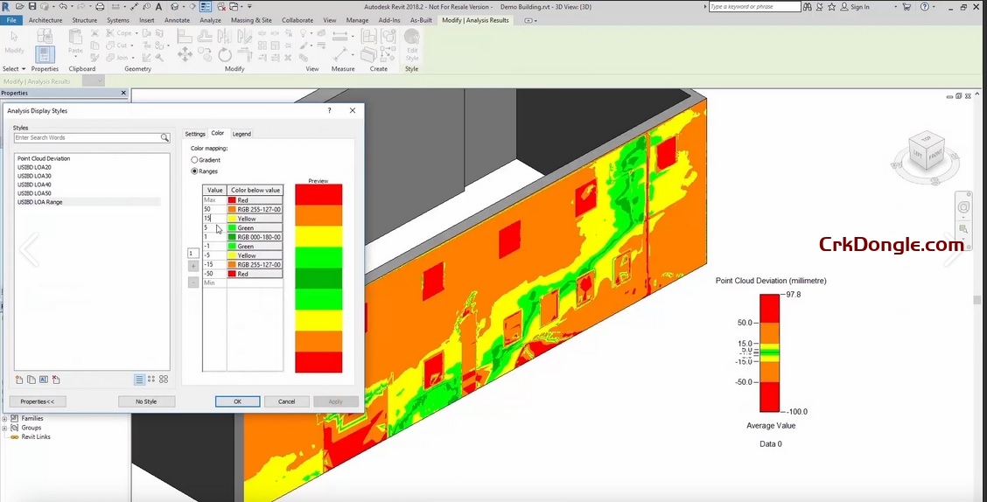Switch styles list to list view icon
The width and height of the screenshot is (987, 502).
[x=139, y=380]
